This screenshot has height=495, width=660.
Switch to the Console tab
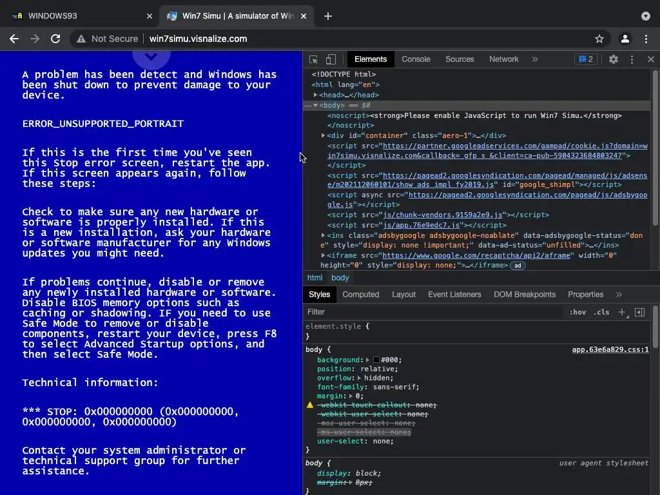pyautogui.click(x=416, y=59)
